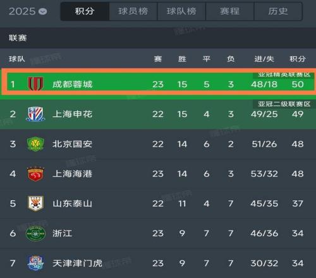Select the 积分 tab
The height and width of the screenshot is (278, 316).
coord(85,11)
